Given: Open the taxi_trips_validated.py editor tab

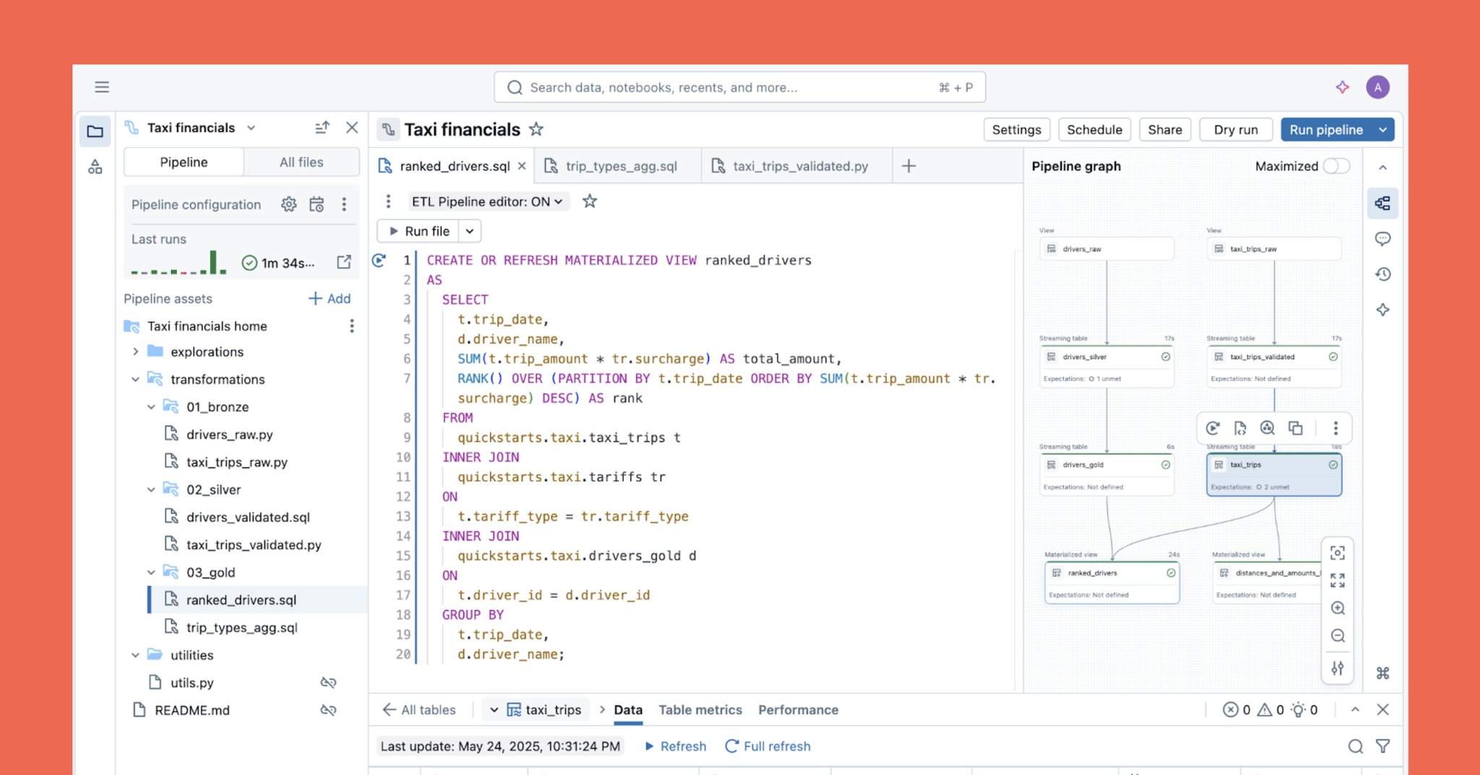Looking at the screenshot, I should point(797,166).
